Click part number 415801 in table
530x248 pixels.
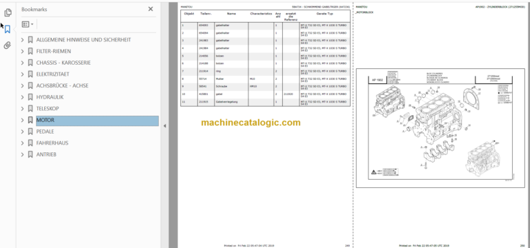pos(203,94)
